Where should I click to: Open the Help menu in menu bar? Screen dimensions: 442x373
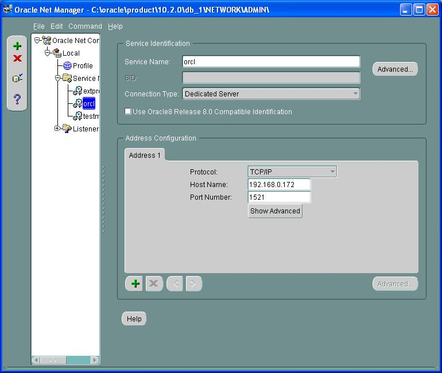tap(115, 26)
